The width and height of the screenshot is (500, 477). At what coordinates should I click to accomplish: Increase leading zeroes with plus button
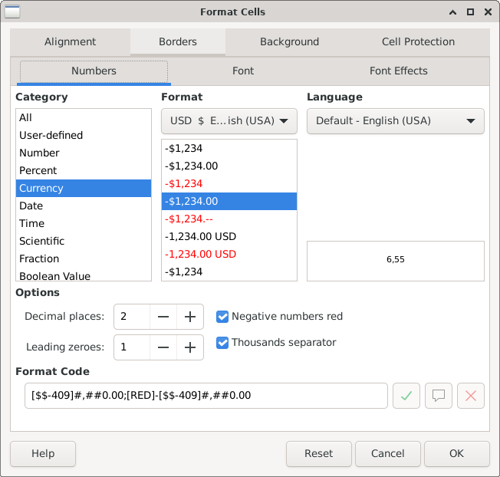point(190,347)
